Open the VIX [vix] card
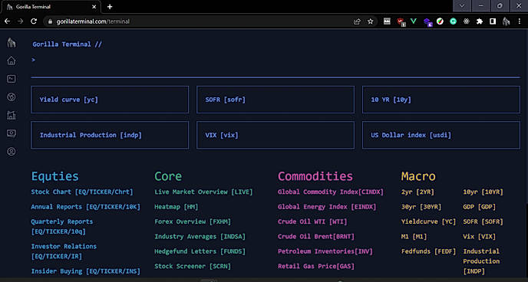The width and height of the screenshot is (528, 282). point(276,135)
